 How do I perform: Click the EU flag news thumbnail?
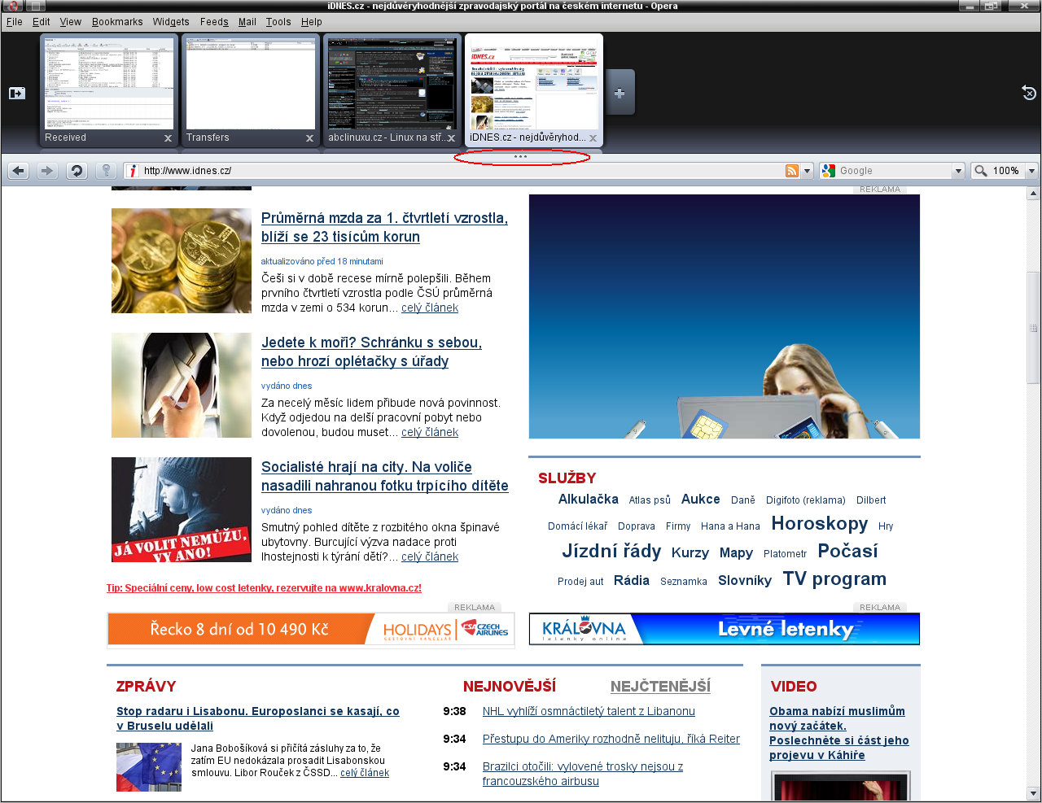(149, 767)
